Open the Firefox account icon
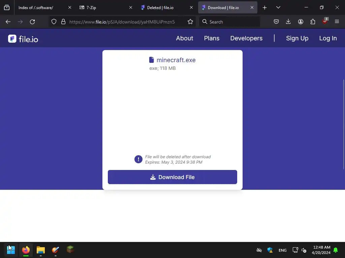 click(x=301, y=22)
